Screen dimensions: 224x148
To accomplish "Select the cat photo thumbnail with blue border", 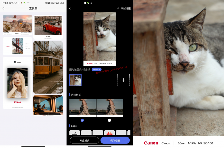I will point(75,80).
